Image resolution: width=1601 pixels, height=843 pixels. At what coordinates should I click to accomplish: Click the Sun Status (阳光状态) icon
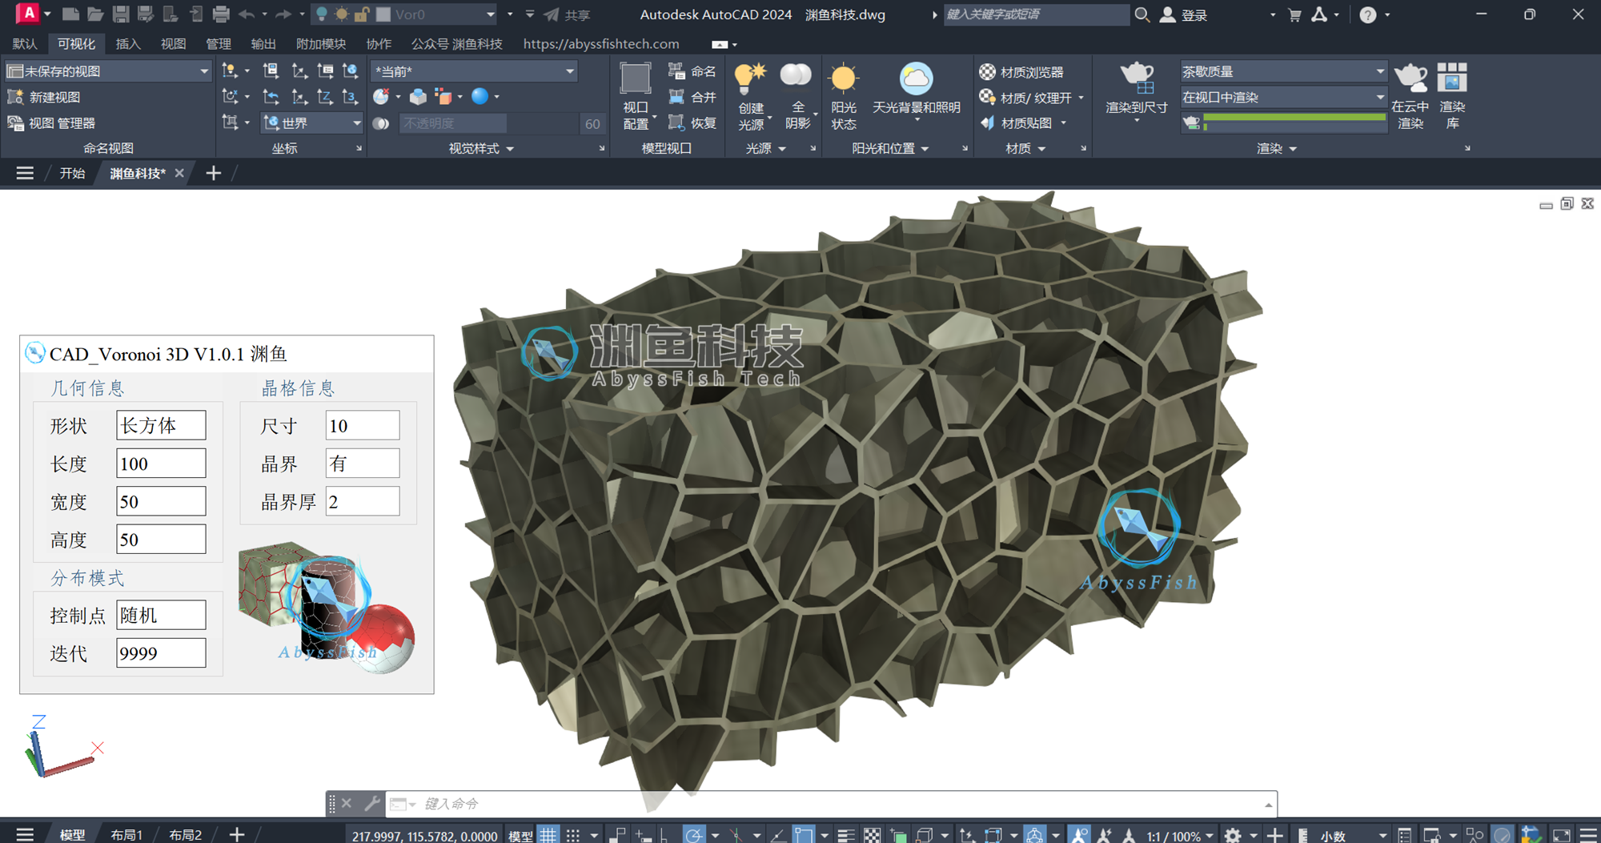point(843,78)
